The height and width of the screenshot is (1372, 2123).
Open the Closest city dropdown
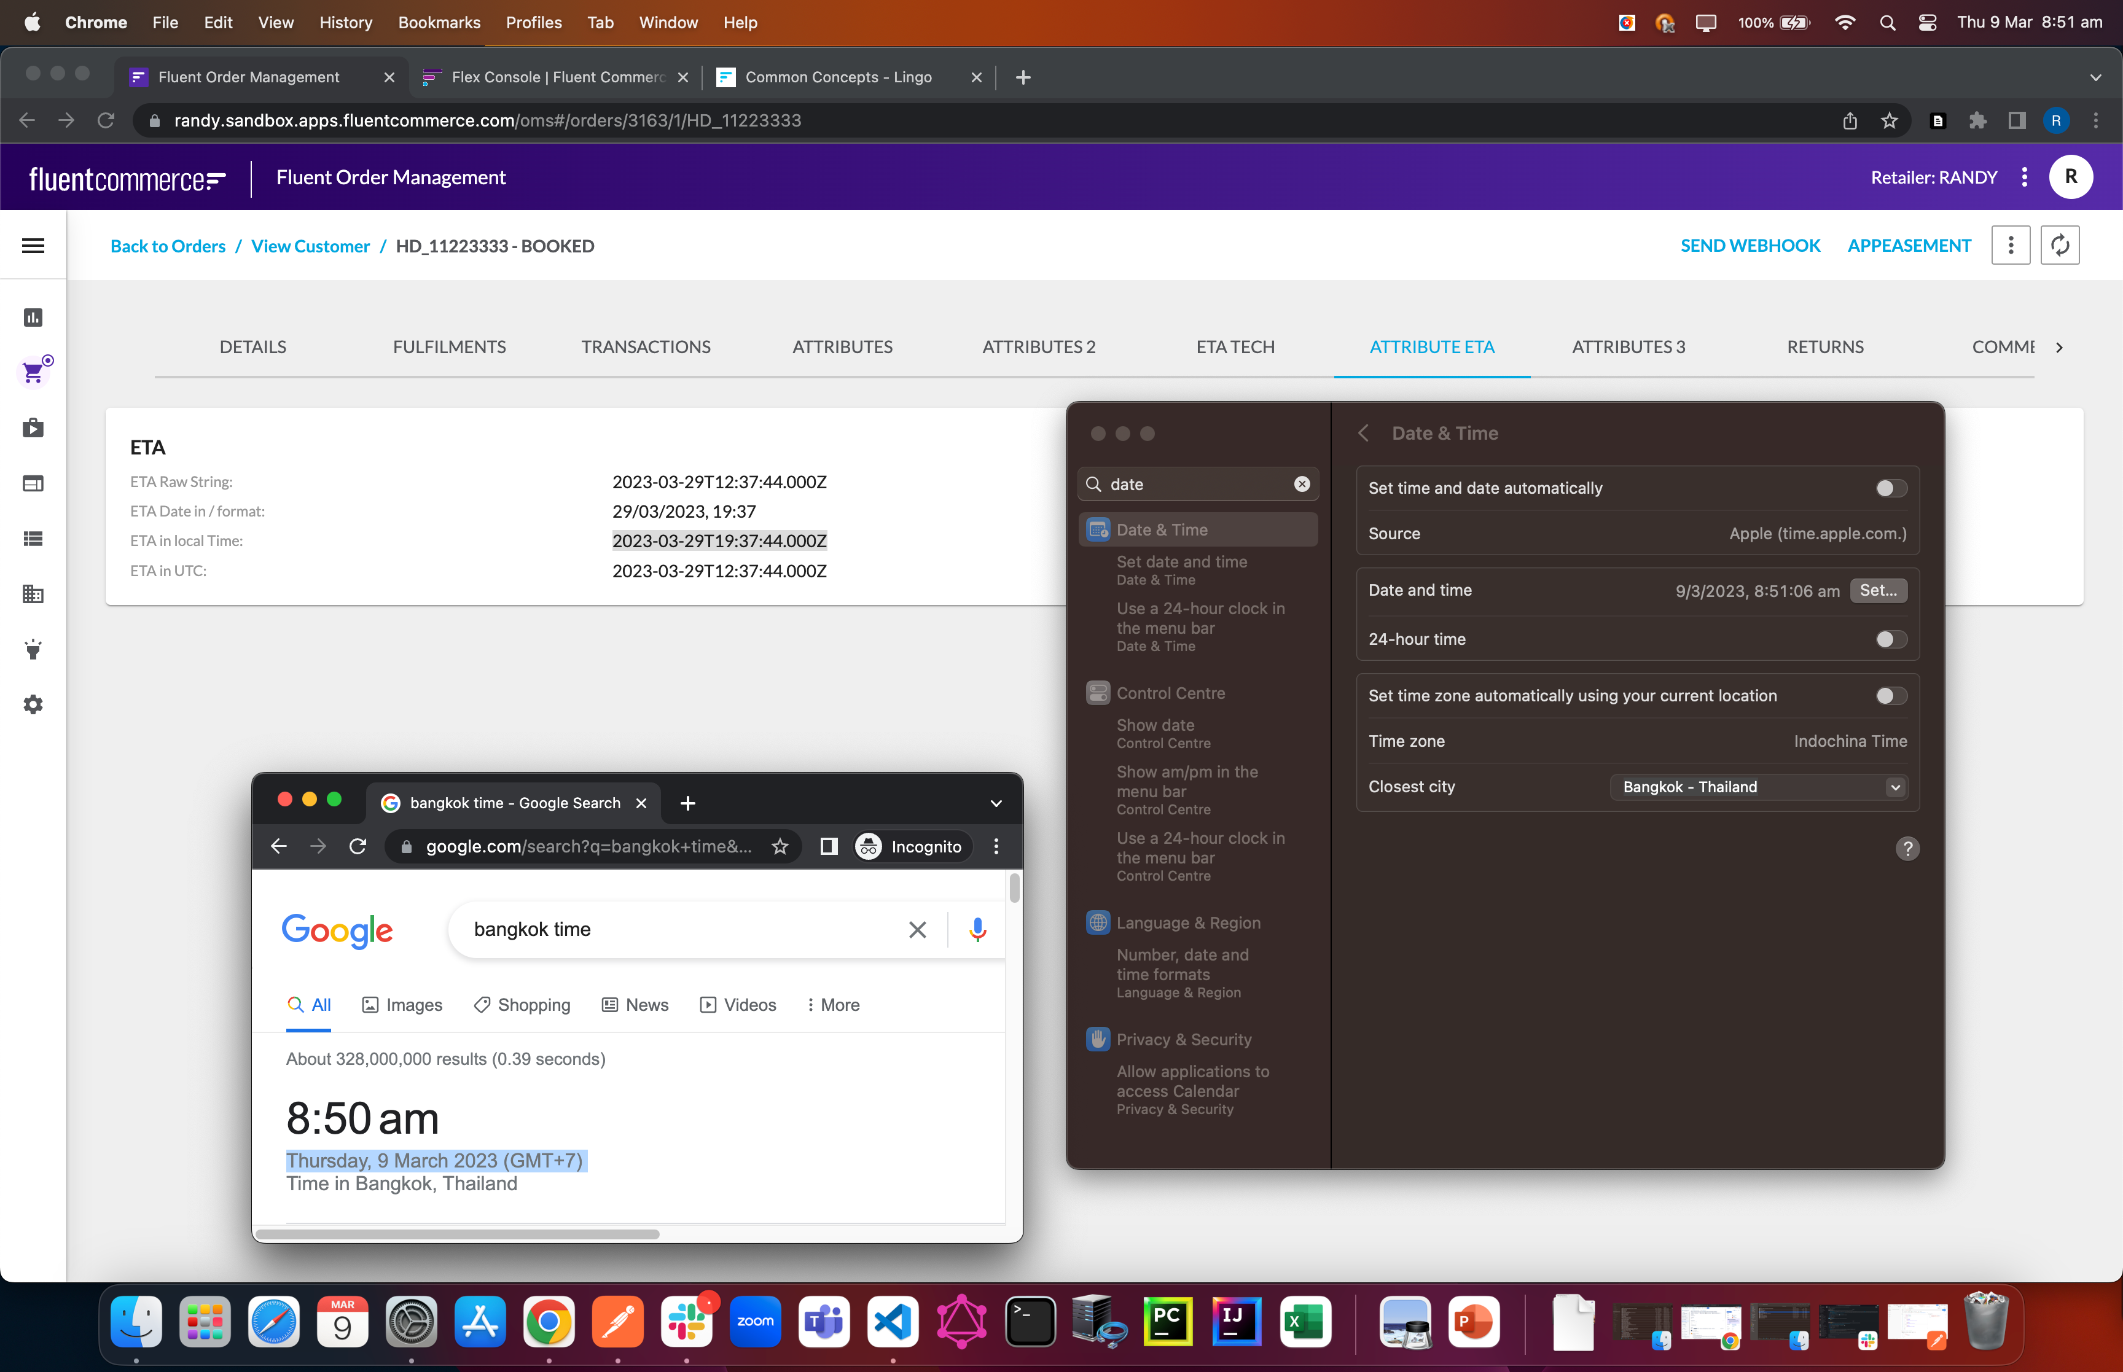(x=1759, y=787)
